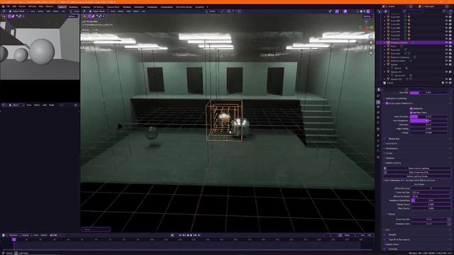The width and height of the screenshot is (454, 255).
Task: Toggle the camera view button
Action: 371,48
